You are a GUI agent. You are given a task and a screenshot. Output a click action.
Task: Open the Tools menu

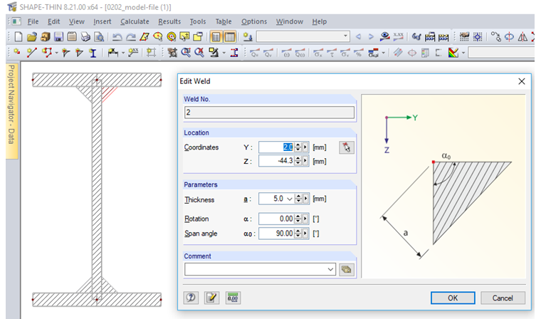coord(198,21)
